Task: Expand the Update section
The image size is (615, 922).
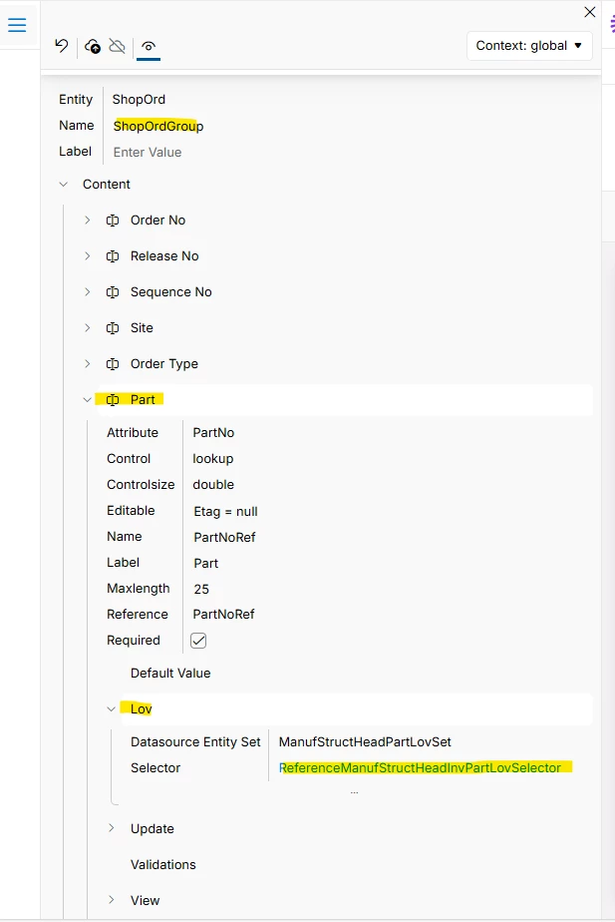Action: pyautogui.click(x=112, y=829)
